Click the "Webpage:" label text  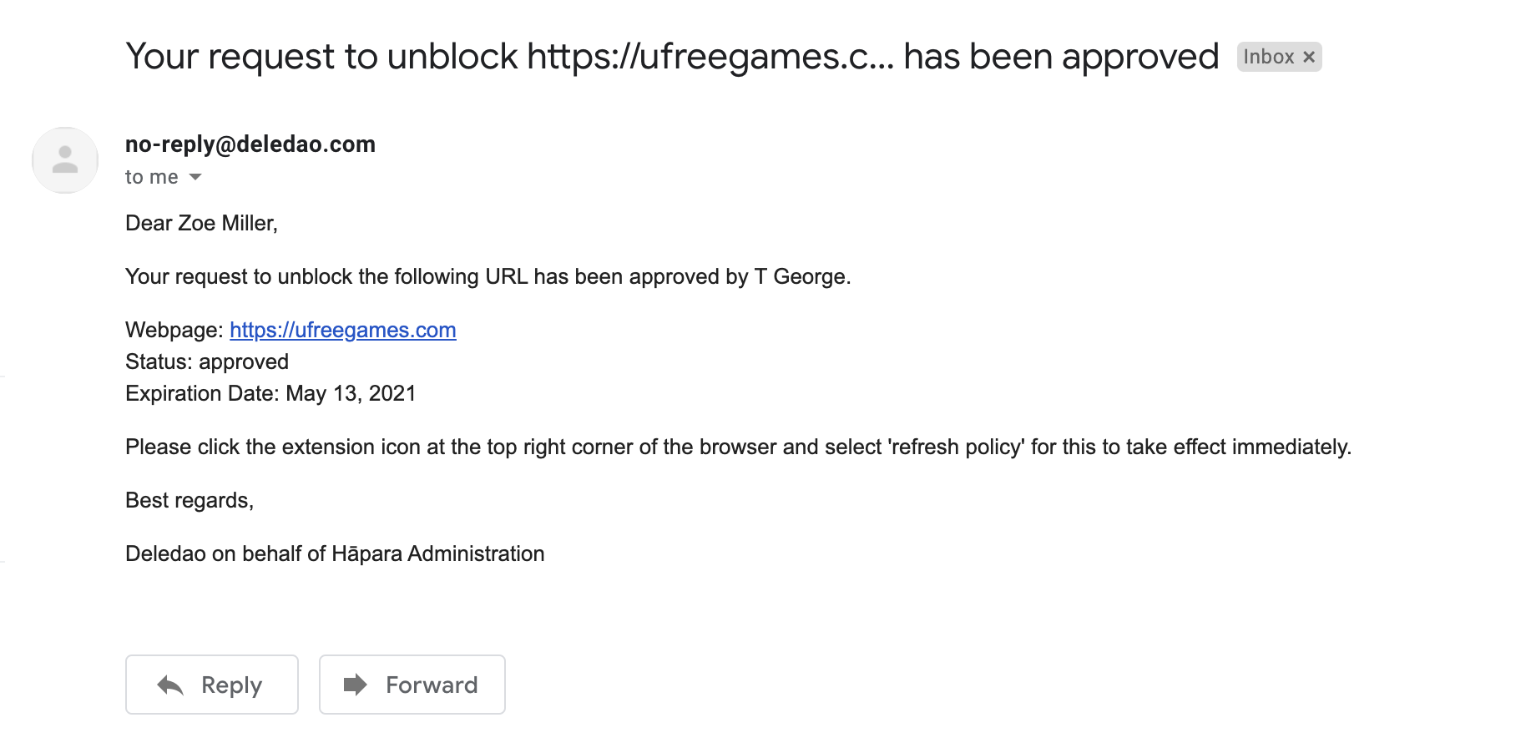[174, 330]
